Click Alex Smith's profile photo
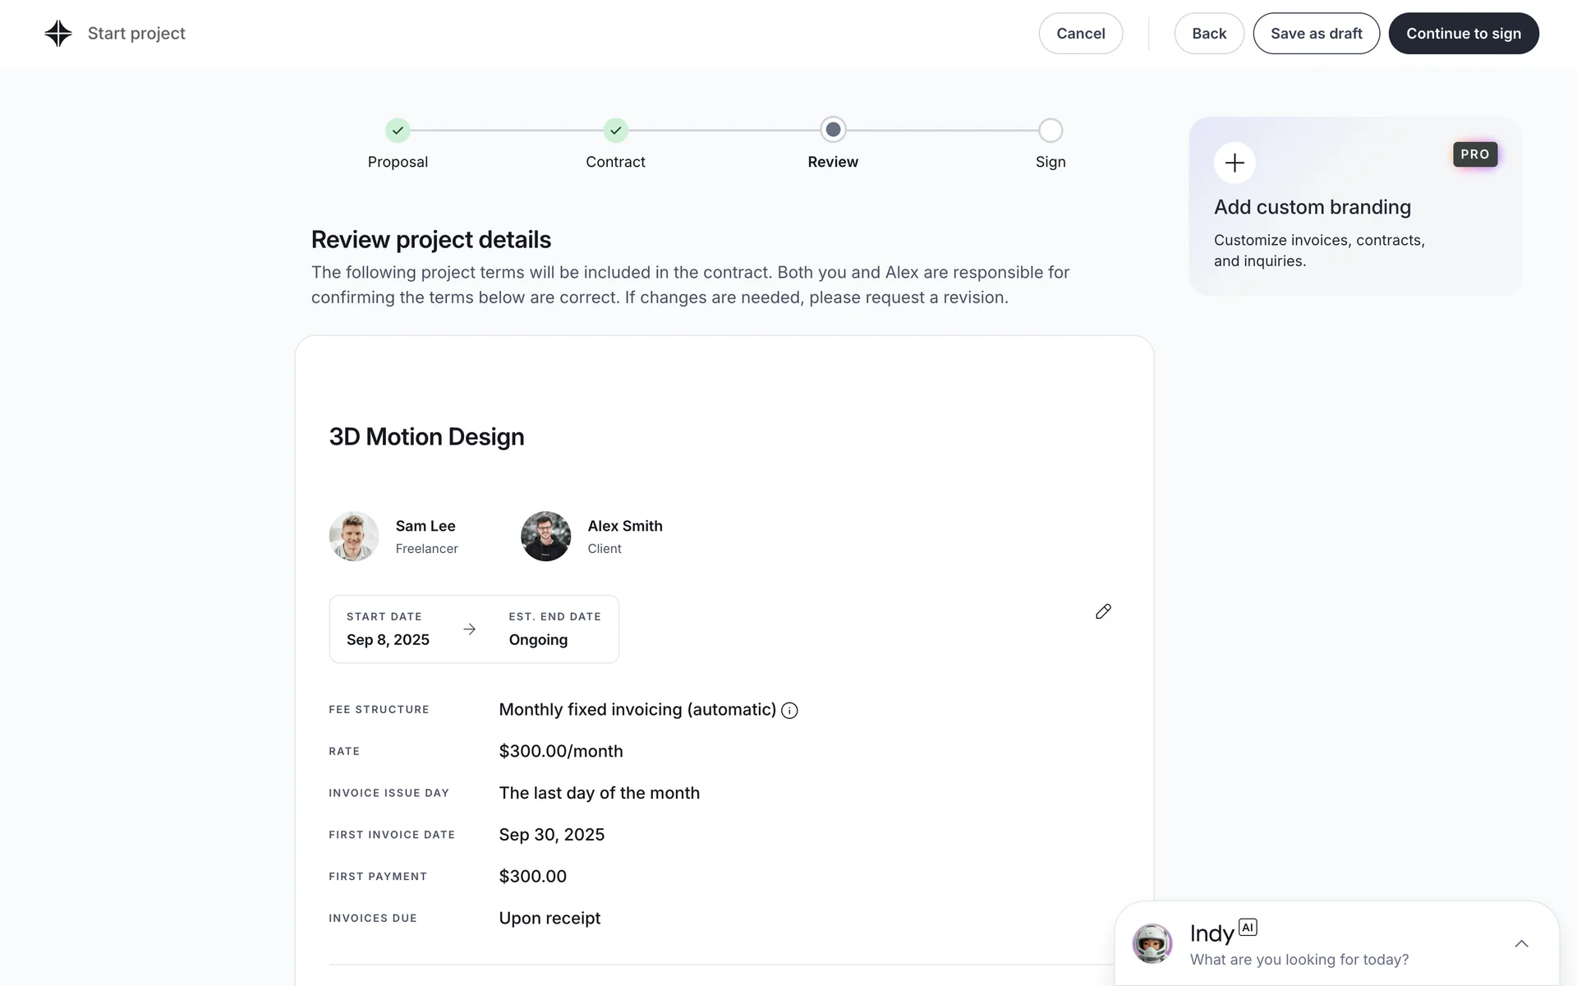This screenshot has width=1577, height=986. tap(545, 537)
